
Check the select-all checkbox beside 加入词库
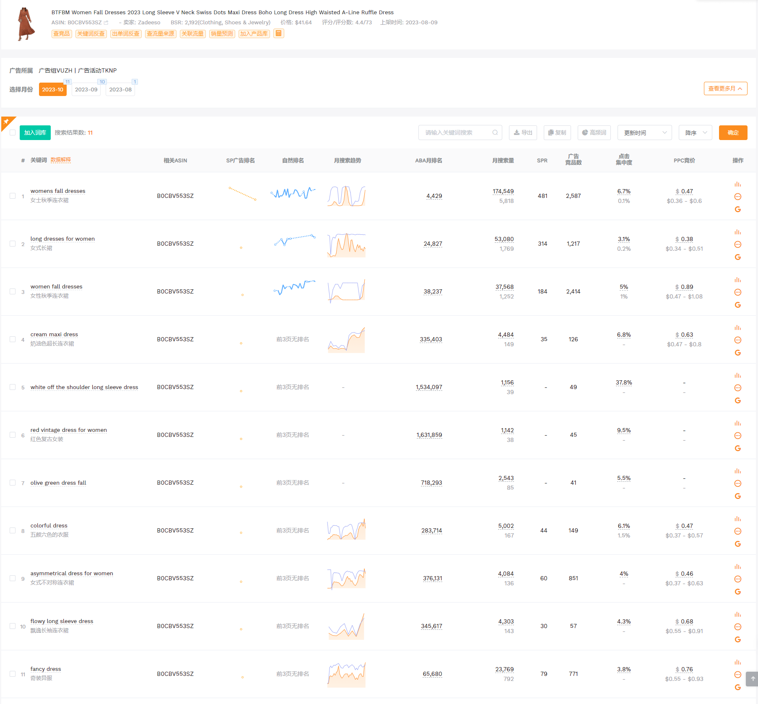(13, 132)
